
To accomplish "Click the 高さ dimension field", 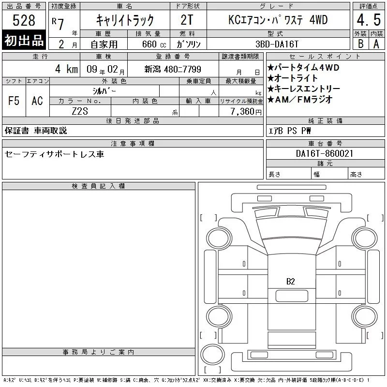I will 366,174.
